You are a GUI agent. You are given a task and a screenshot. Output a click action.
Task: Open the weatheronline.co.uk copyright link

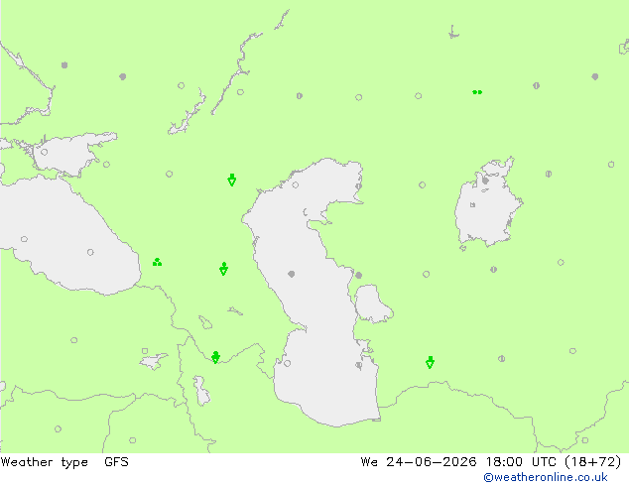[x=546, y=477]
